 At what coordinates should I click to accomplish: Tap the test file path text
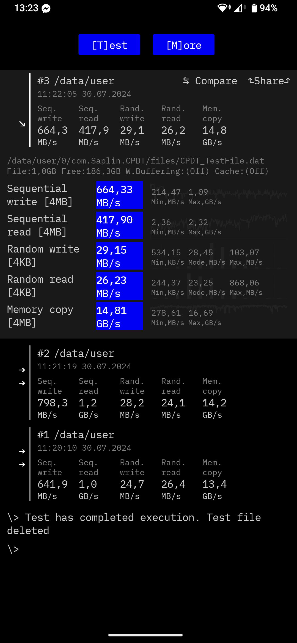point(135,161)
